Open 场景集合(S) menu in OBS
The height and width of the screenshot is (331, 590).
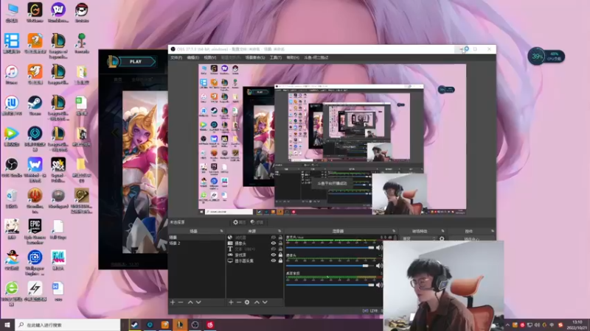(x=255, y=58)
